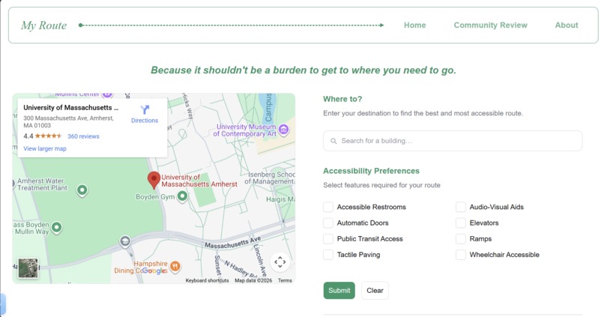Click the Accessibility Preferences heading
Viewport: 604px width, 317px height.
click(371, 171)
